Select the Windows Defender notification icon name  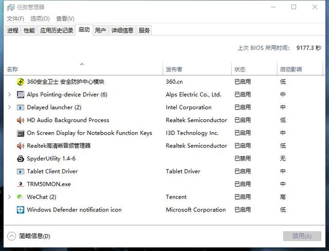(74, 210)
